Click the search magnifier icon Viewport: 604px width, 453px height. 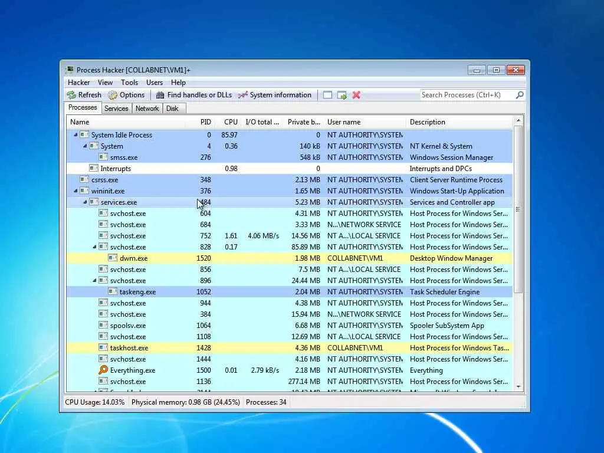click(520, 95)
